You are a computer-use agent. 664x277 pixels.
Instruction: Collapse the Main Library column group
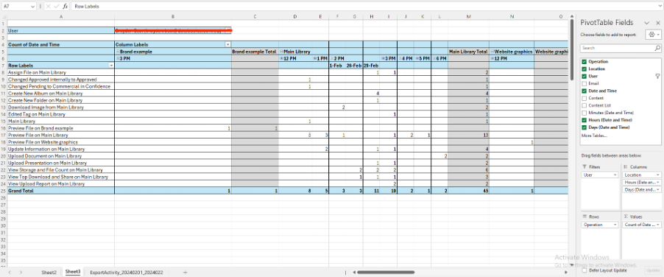tap(282, 52)
